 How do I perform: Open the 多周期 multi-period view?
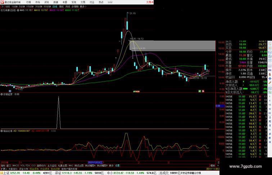75,6
